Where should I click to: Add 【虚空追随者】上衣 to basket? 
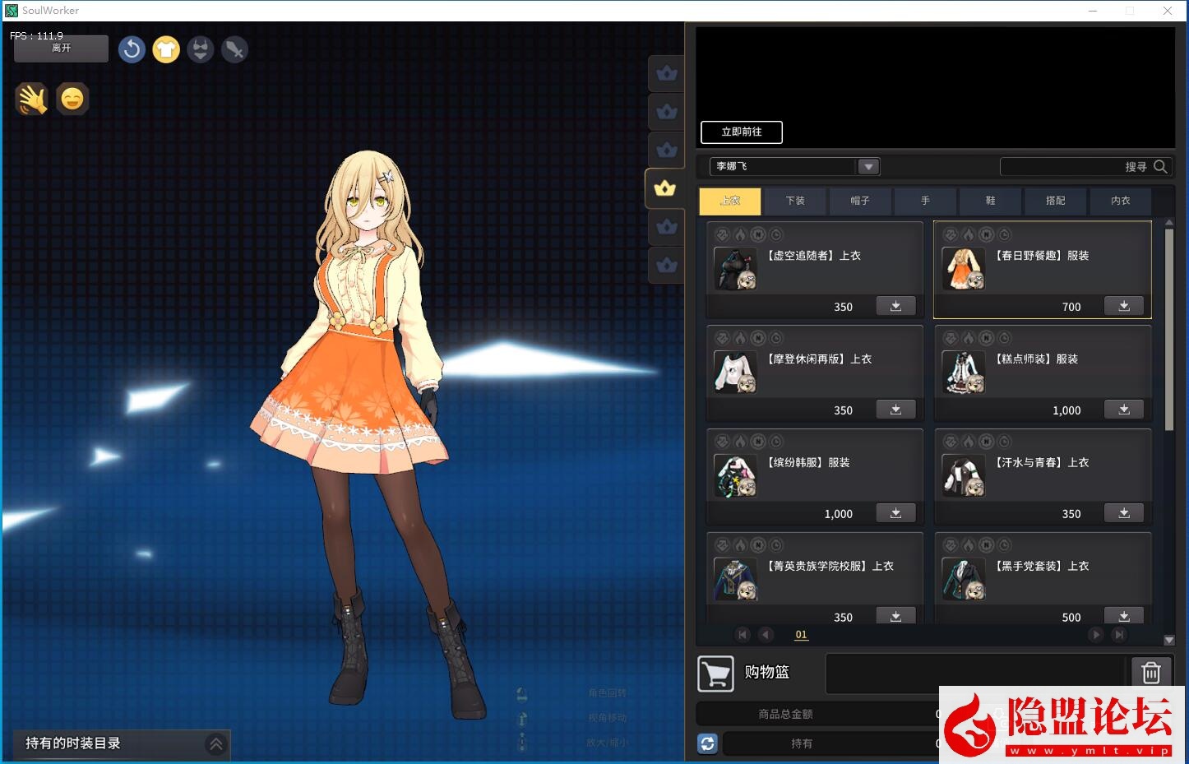[x=895, y=306]
